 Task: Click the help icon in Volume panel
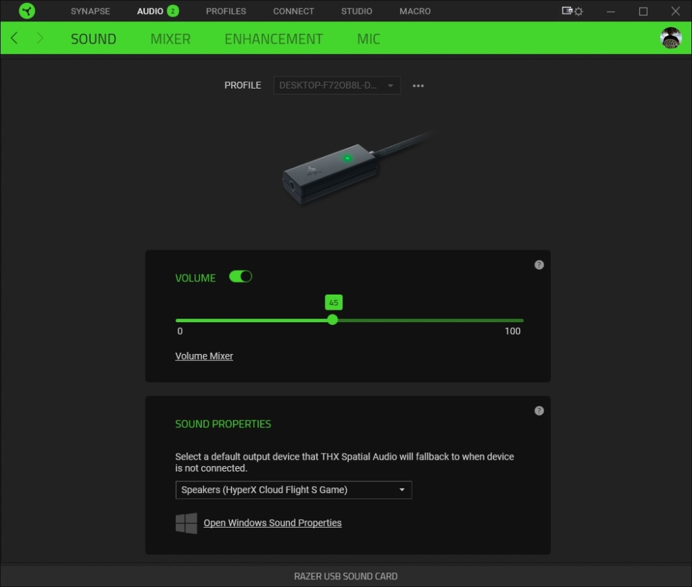(539, 265)
